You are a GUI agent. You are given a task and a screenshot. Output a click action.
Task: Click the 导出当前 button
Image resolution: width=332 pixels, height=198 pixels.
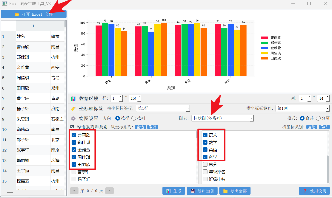coord(202,191)
